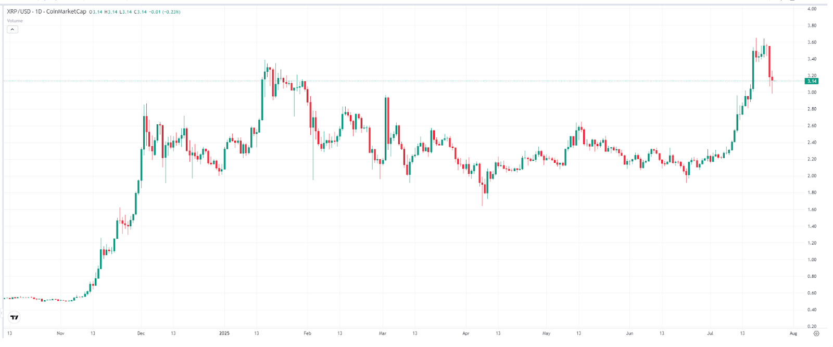Click the Jul label on the time axis

pyautogui.click(x=711, y=332)
